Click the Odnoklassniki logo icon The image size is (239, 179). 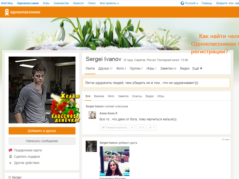coord(7,12)
